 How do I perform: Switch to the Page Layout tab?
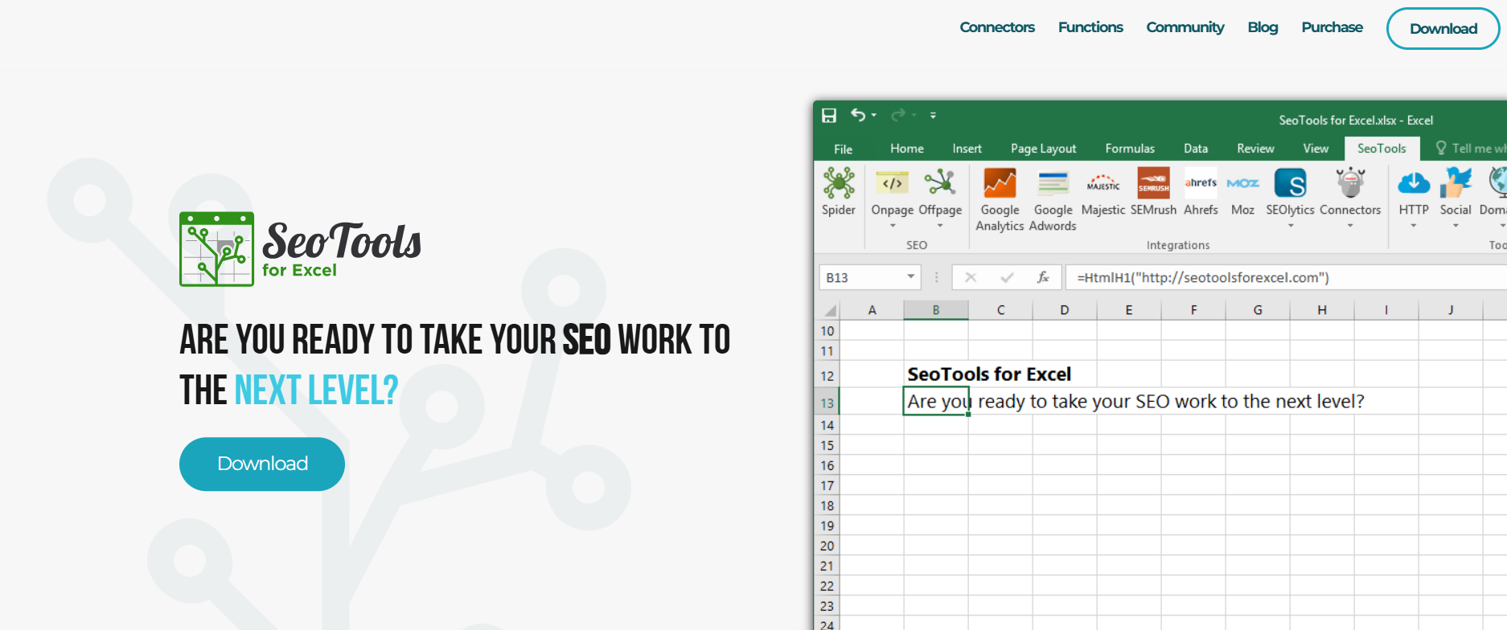pos(1043,149)
